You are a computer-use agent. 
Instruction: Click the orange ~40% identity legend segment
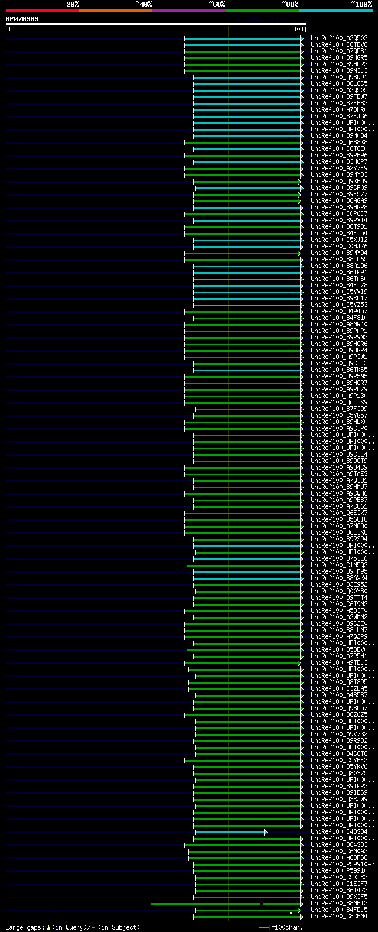[x=116, y=10]
